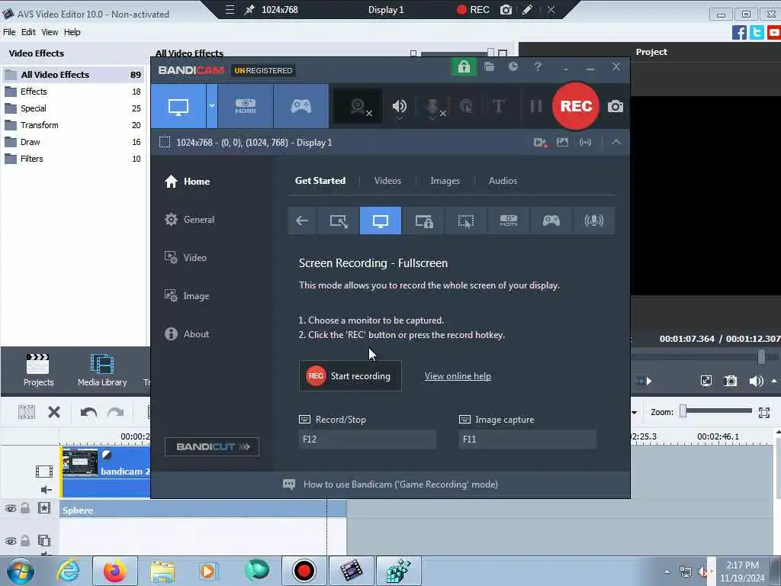Open About section in Bandicam sidebar
The image size is (781, 586).
click(x=187, y=334)
